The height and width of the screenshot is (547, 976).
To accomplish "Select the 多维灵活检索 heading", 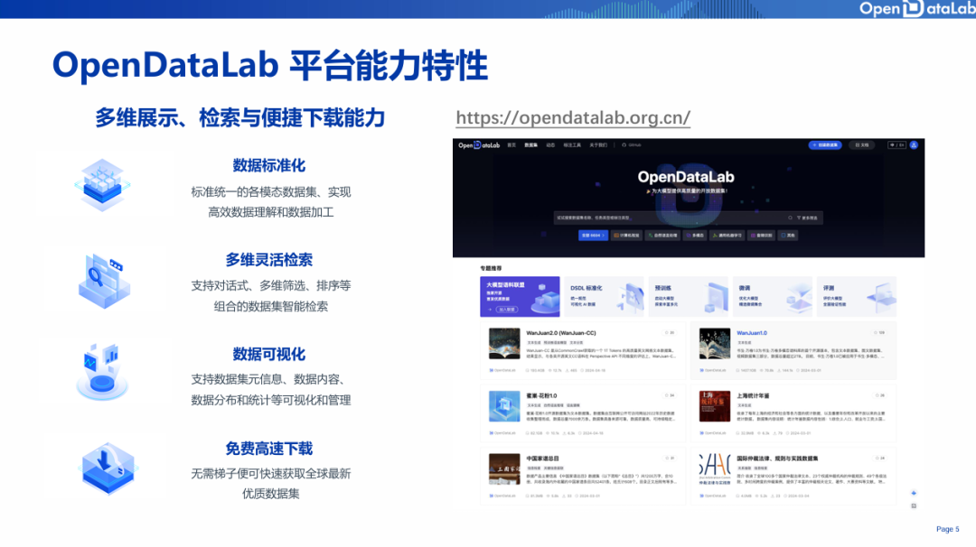I will (269, 260).
